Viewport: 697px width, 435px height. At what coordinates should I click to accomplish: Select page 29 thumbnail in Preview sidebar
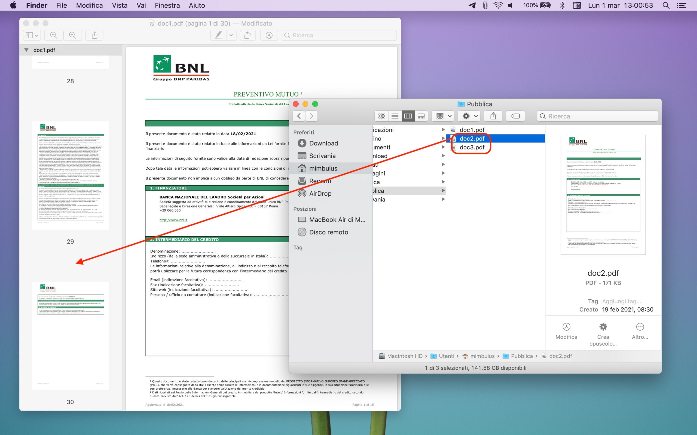(x=71, y=176)
